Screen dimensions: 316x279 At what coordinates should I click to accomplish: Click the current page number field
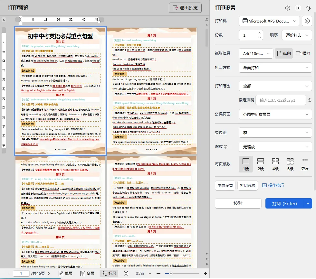[21, 274]
